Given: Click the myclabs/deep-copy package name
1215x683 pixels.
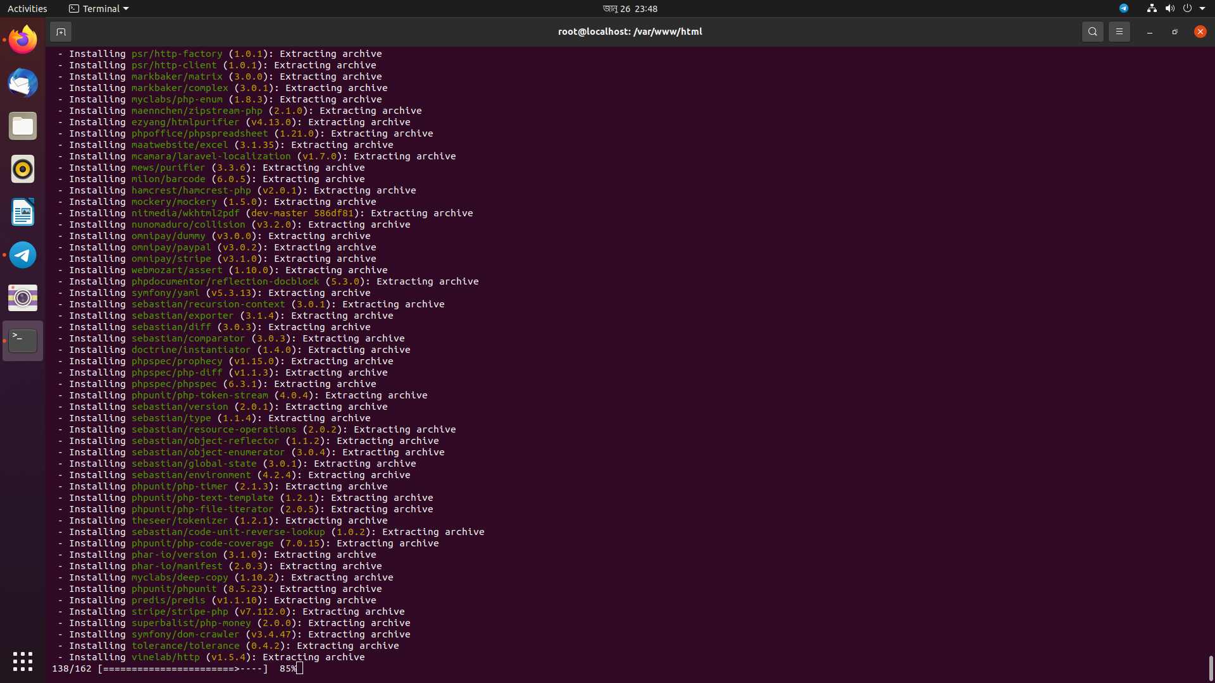Looking at the screenshot, I should point(180,577).
